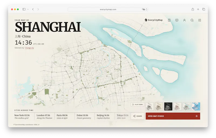Click the 14:36 clock display

pos(23,43)
